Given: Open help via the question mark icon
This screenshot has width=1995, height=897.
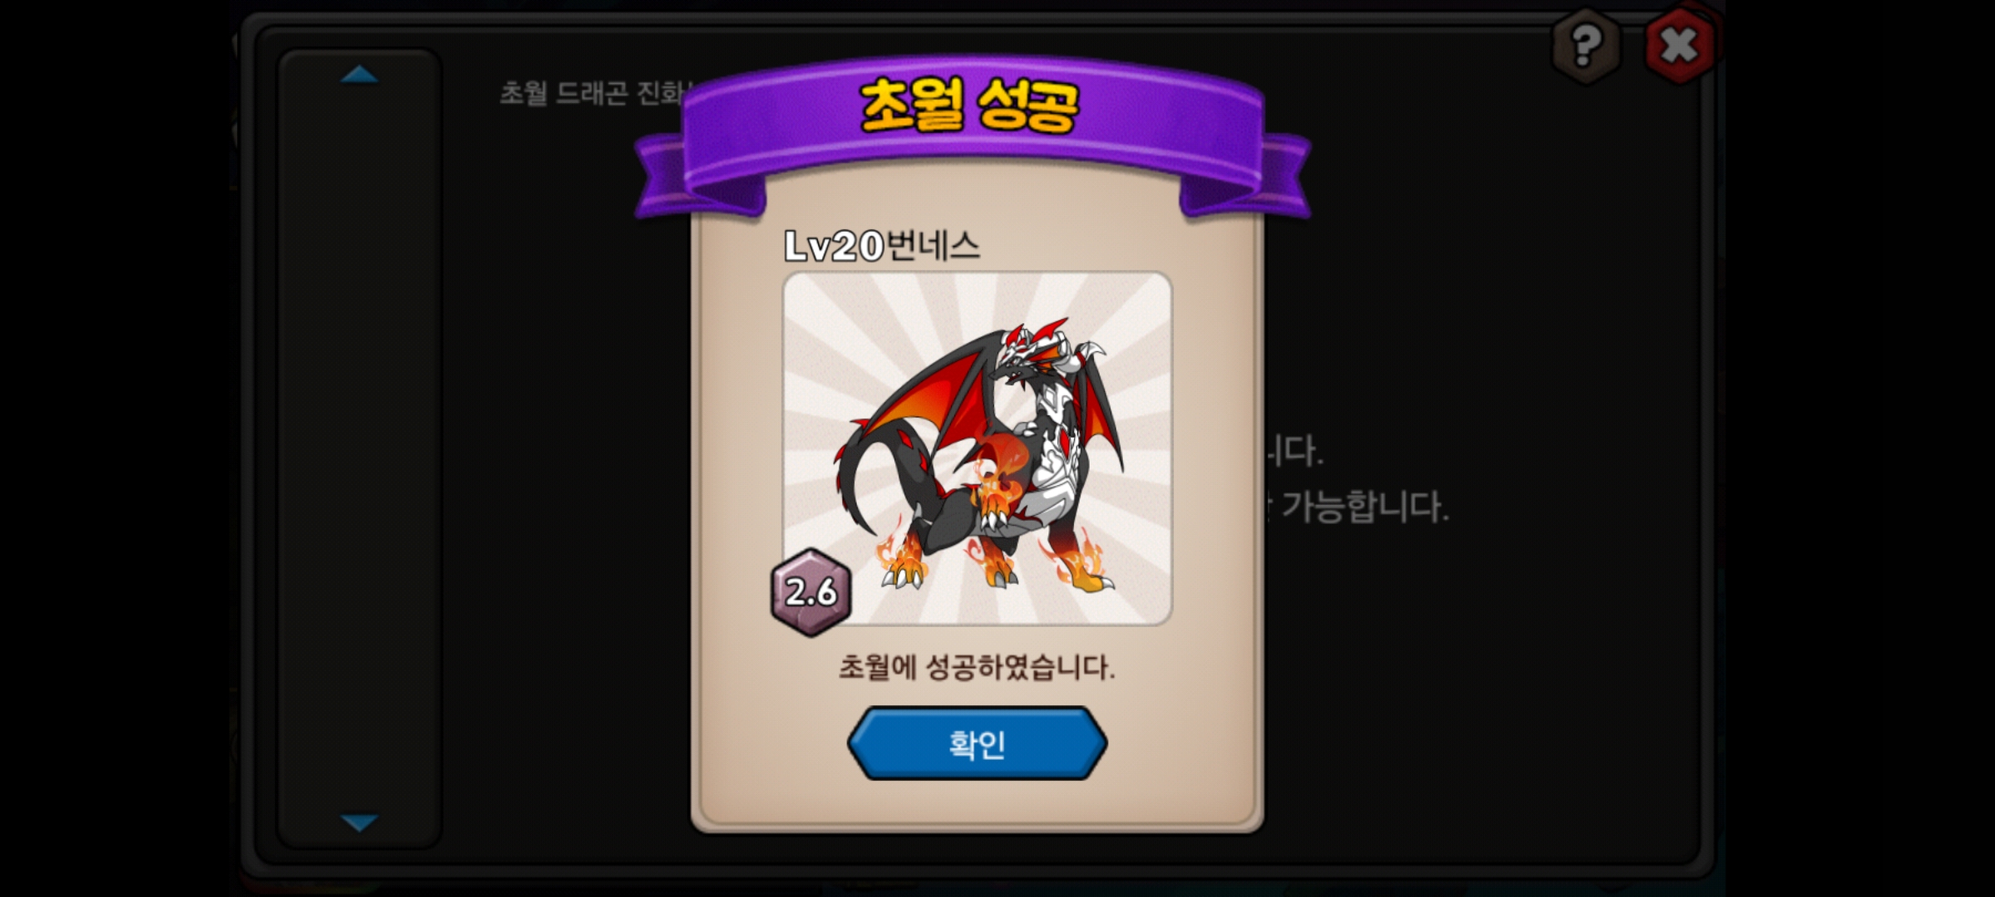Looking at the screenshot, I should (x=1586, y=45).
